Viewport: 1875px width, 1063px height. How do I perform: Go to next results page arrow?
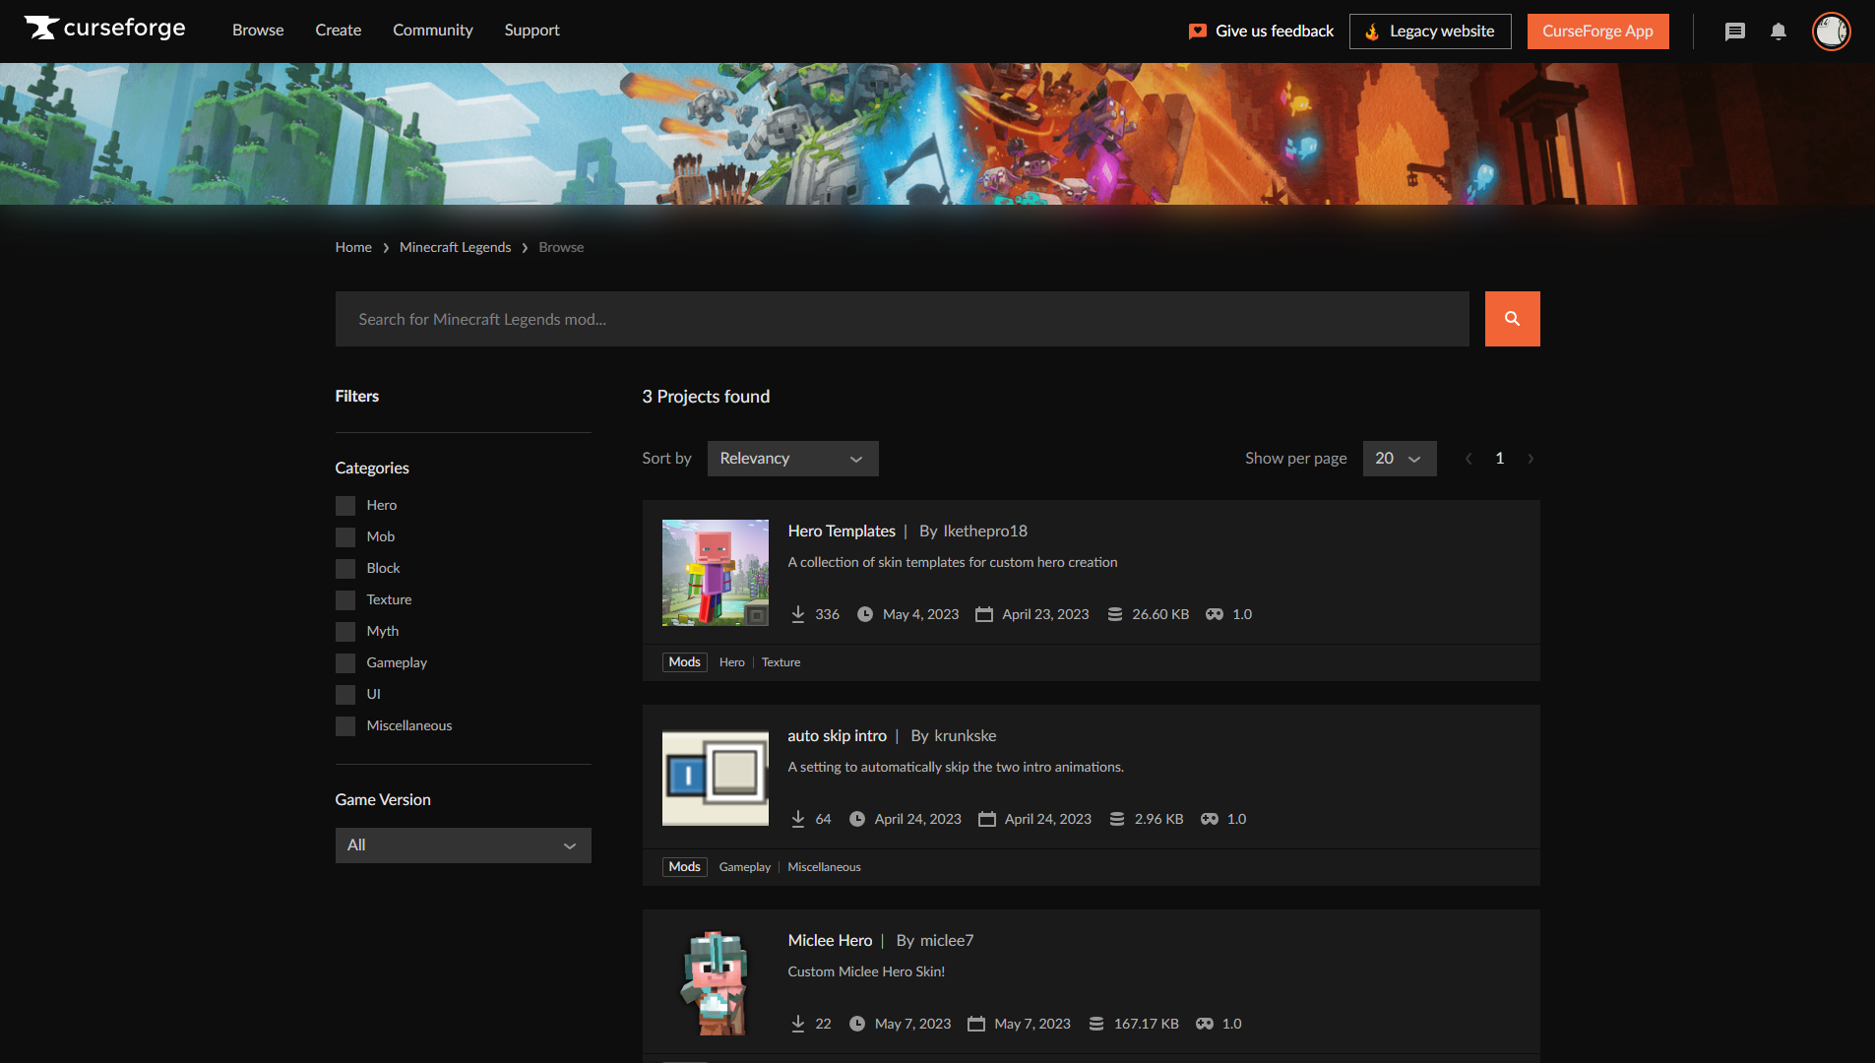1531,459
